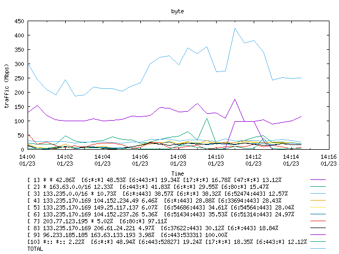
Task: Select legend entry [ 3] 133.235.0.0/16 *
Action: tap(158, 194)
